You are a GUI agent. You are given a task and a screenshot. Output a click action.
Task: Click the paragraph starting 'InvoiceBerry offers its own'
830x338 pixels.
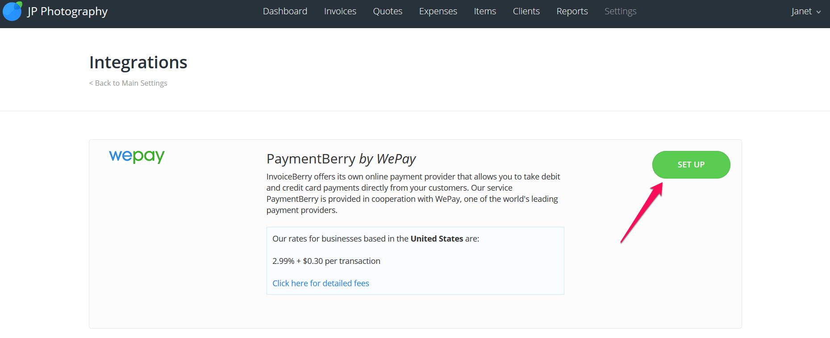413,193
